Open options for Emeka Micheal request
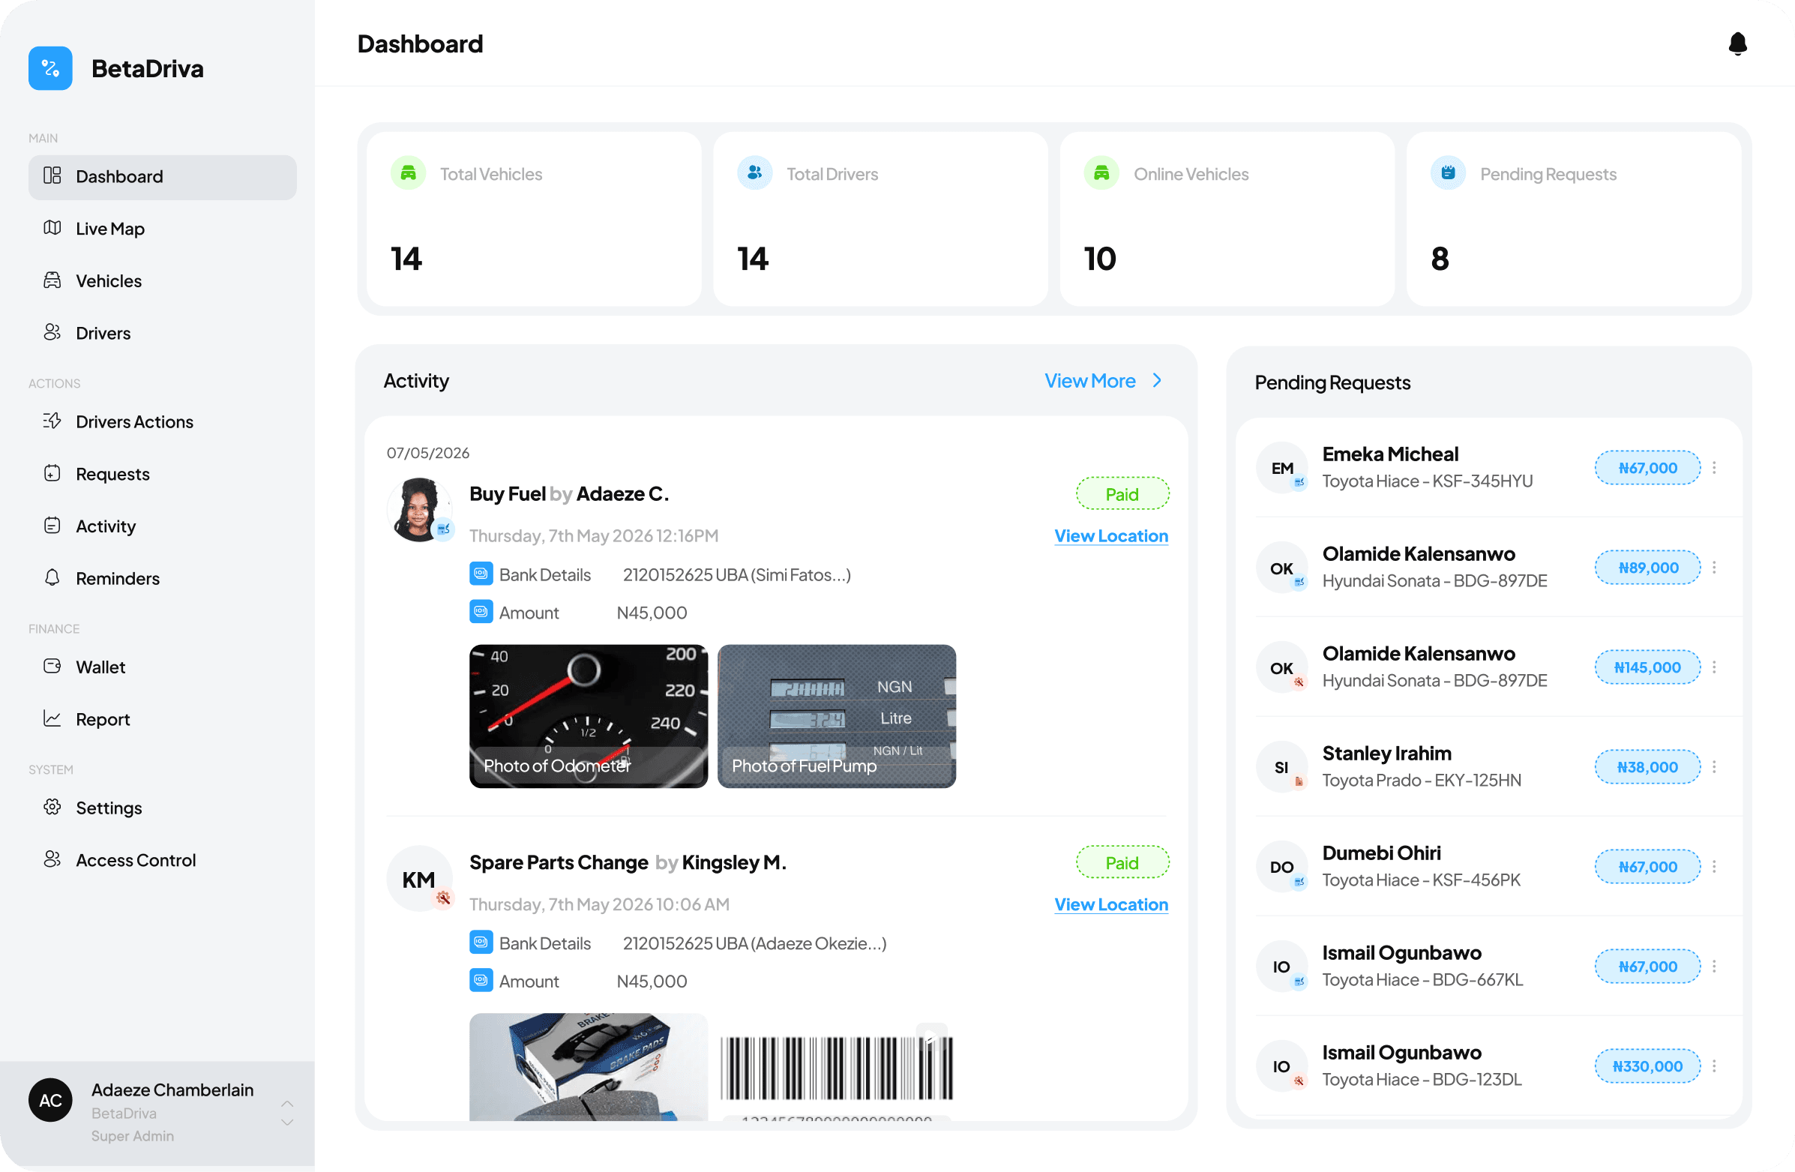This screenshot has width=1795, height=1172. click(1714, 468)
